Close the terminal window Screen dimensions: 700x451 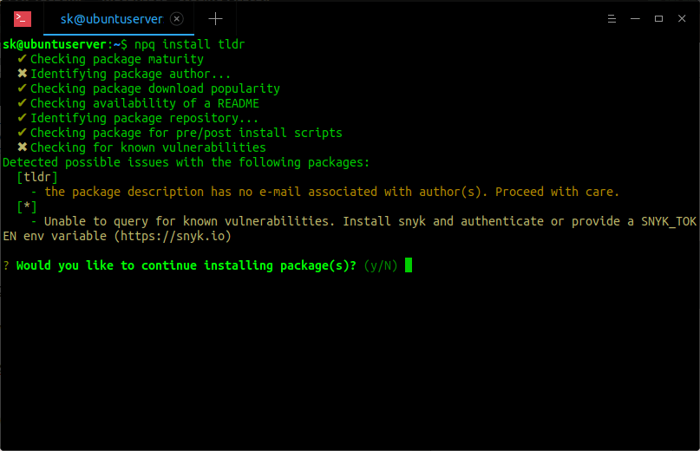683,18
